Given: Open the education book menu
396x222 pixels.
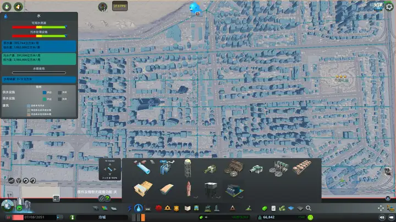Looking at the screenshot, I should [x=188, y=208].
